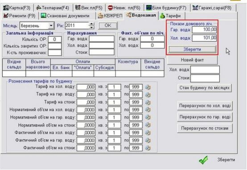Click the green checkmark save icon

[203, 160]
